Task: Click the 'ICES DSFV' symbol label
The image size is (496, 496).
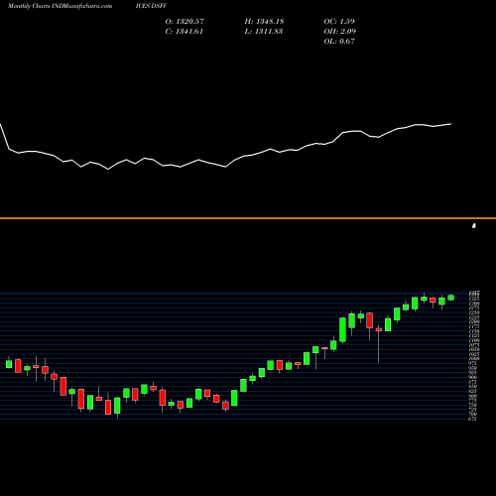Action: (151, 6)
